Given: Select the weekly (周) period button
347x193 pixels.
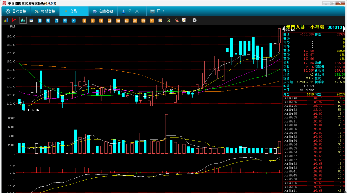Looking at the screenshot, I should click(48, 20).
